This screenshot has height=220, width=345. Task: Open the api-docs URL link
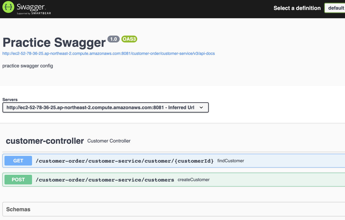(109, 53)
